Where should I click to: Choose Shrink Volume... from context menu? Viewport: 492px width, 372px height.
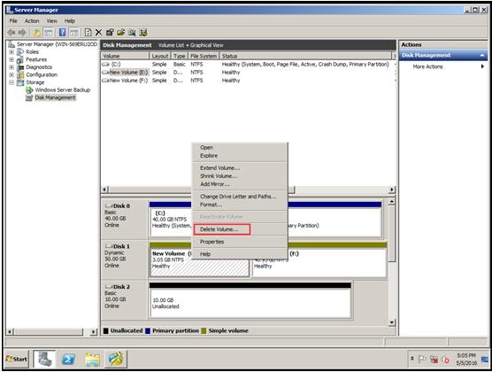click(x=240, y=176)
